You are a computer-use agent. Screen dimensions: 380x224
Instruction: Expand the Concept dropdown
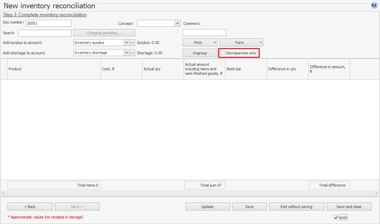tap(178, 23)
